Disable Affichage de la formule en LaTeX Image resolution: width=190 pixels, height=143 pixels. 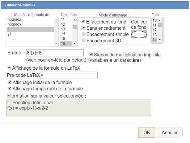pos(9,67)
